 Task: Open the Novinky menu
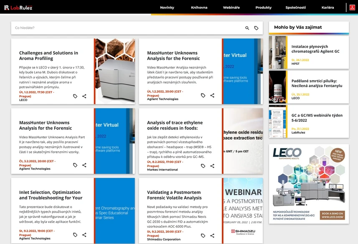pos(167,8)
